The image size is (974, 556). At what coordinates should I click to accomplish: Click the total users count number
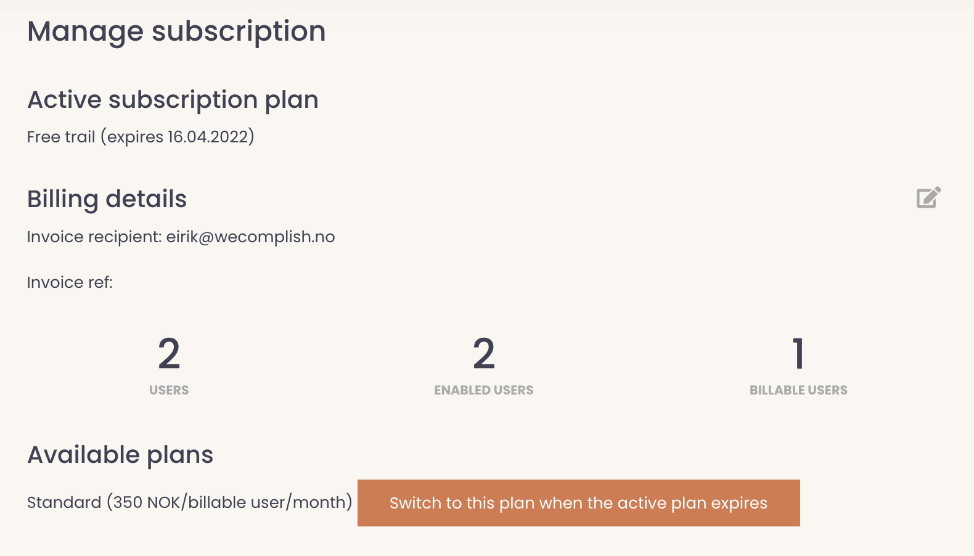[169, 354]
